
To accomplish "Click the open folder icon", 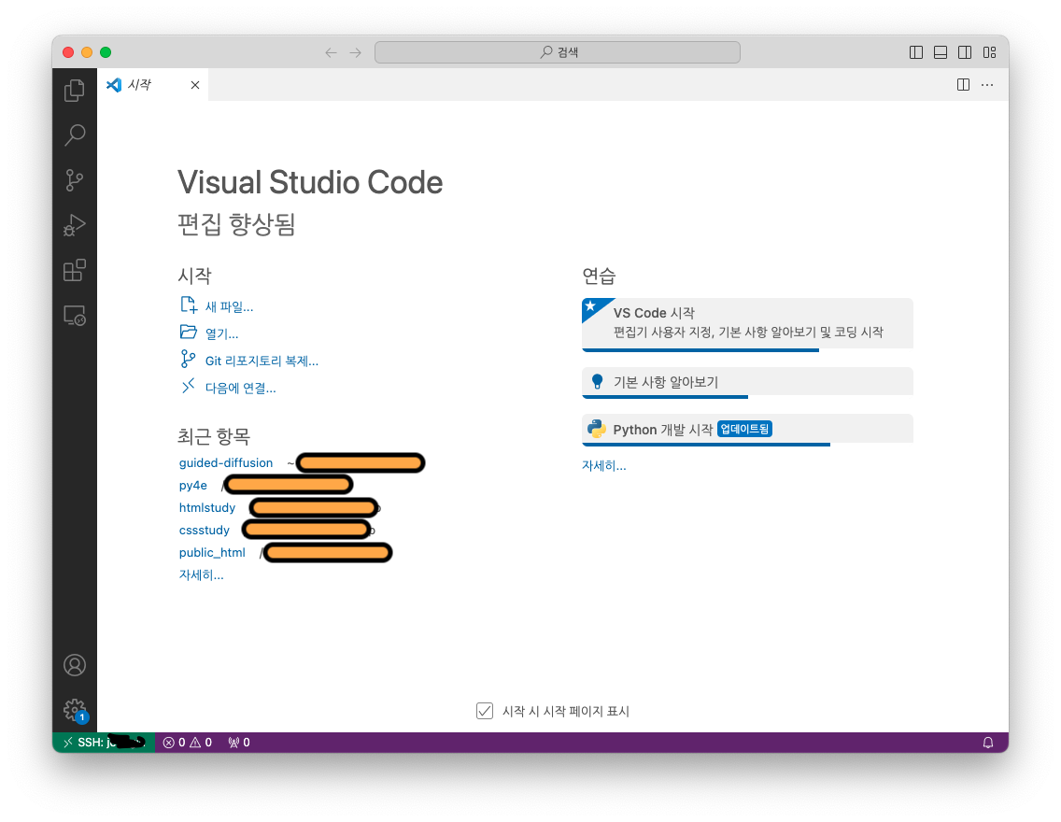I will (188, 332).
